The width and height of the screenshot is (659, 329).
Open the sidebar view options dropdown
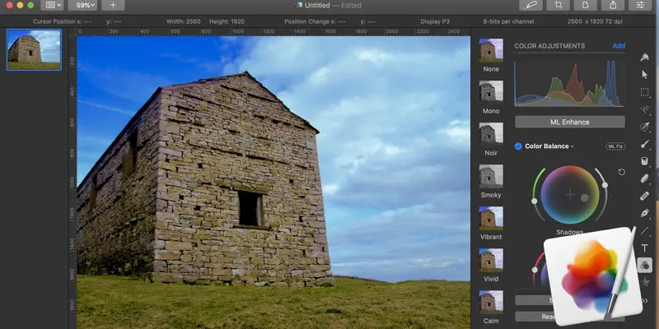coord(54,5)
